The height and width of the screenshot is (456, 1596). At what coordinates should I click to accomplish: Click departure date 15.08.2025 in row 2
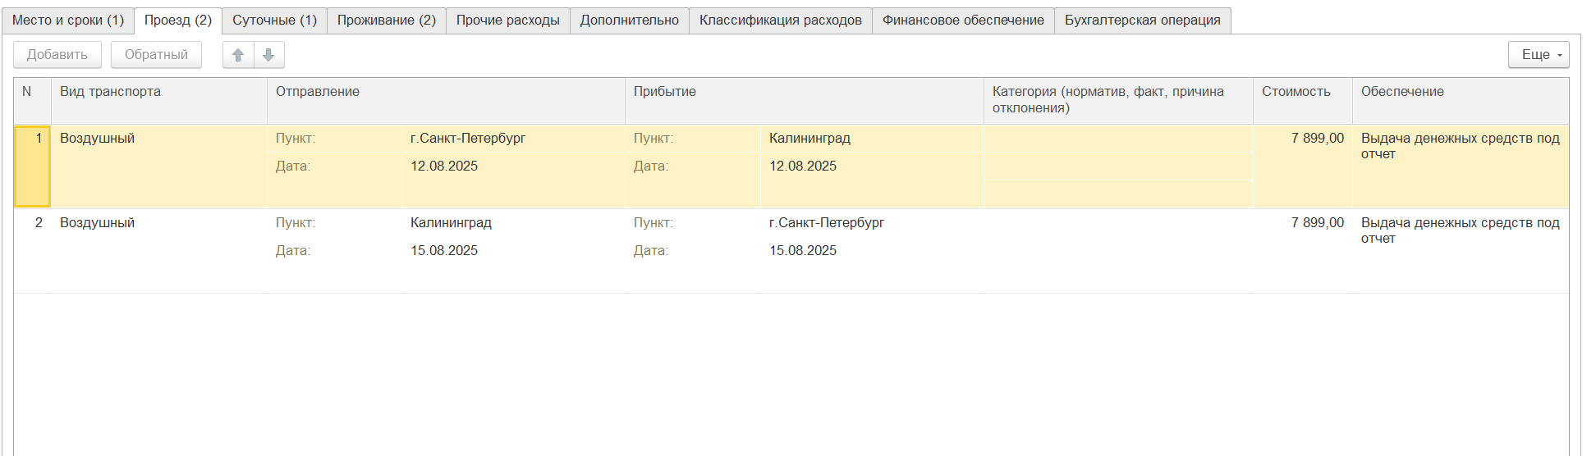pyautogui.click(x=444, y=251)
